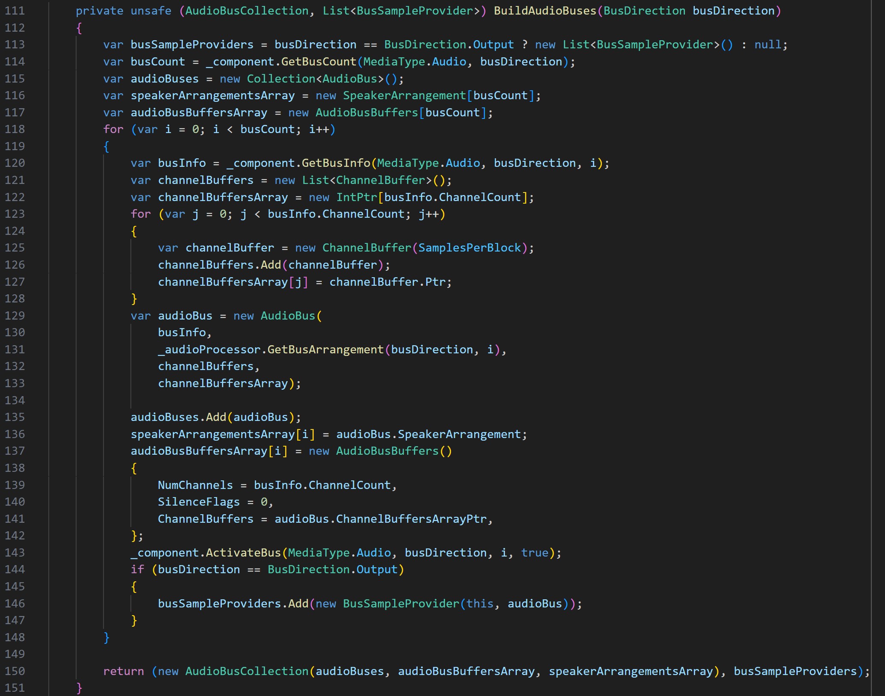
Task: Click 'audioBuses.Add(audioBus)' on line 135
Action: coord(212,417)
